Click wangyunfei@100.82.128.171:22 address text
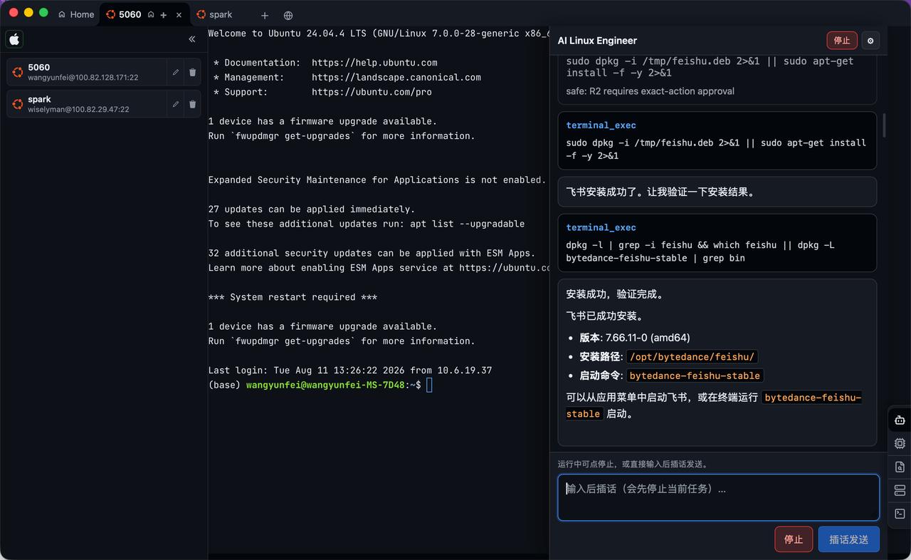The height and width of the screenshot is (560, 911). (x=83, y=78)
